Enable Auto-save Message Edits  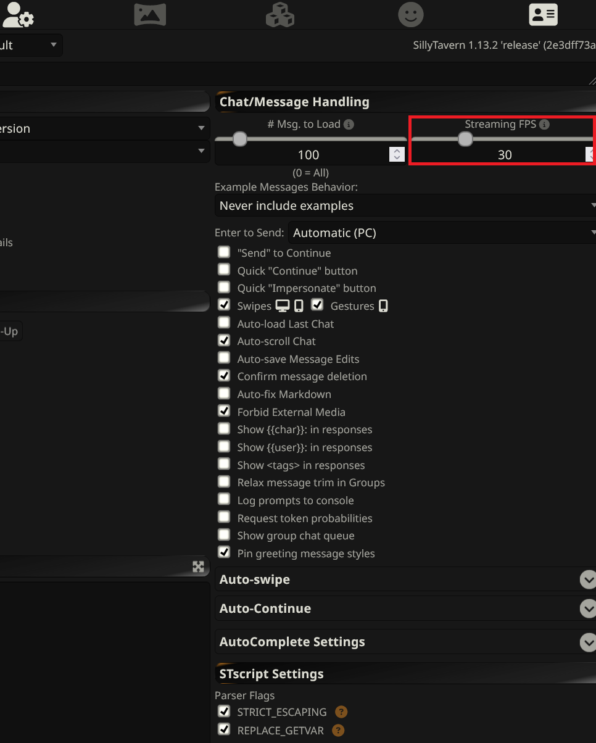(224, 358)
